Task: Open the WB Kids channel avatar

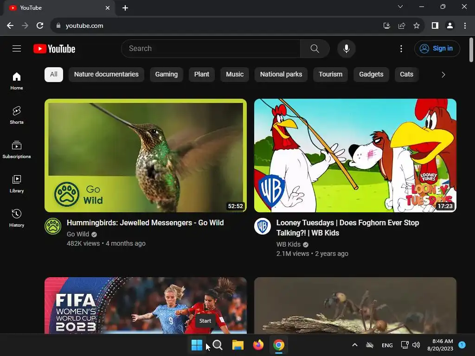Action: [263, 226]
